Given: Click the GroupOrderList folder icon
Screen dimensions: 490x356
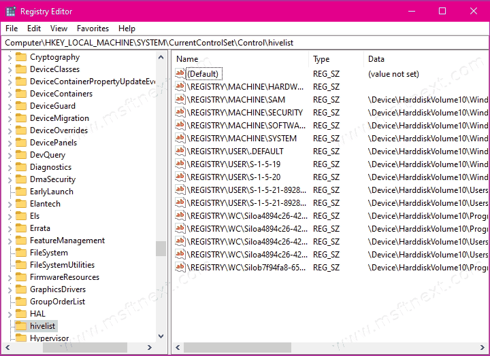Looking at the screenshot, I should (x=21, y=302).
